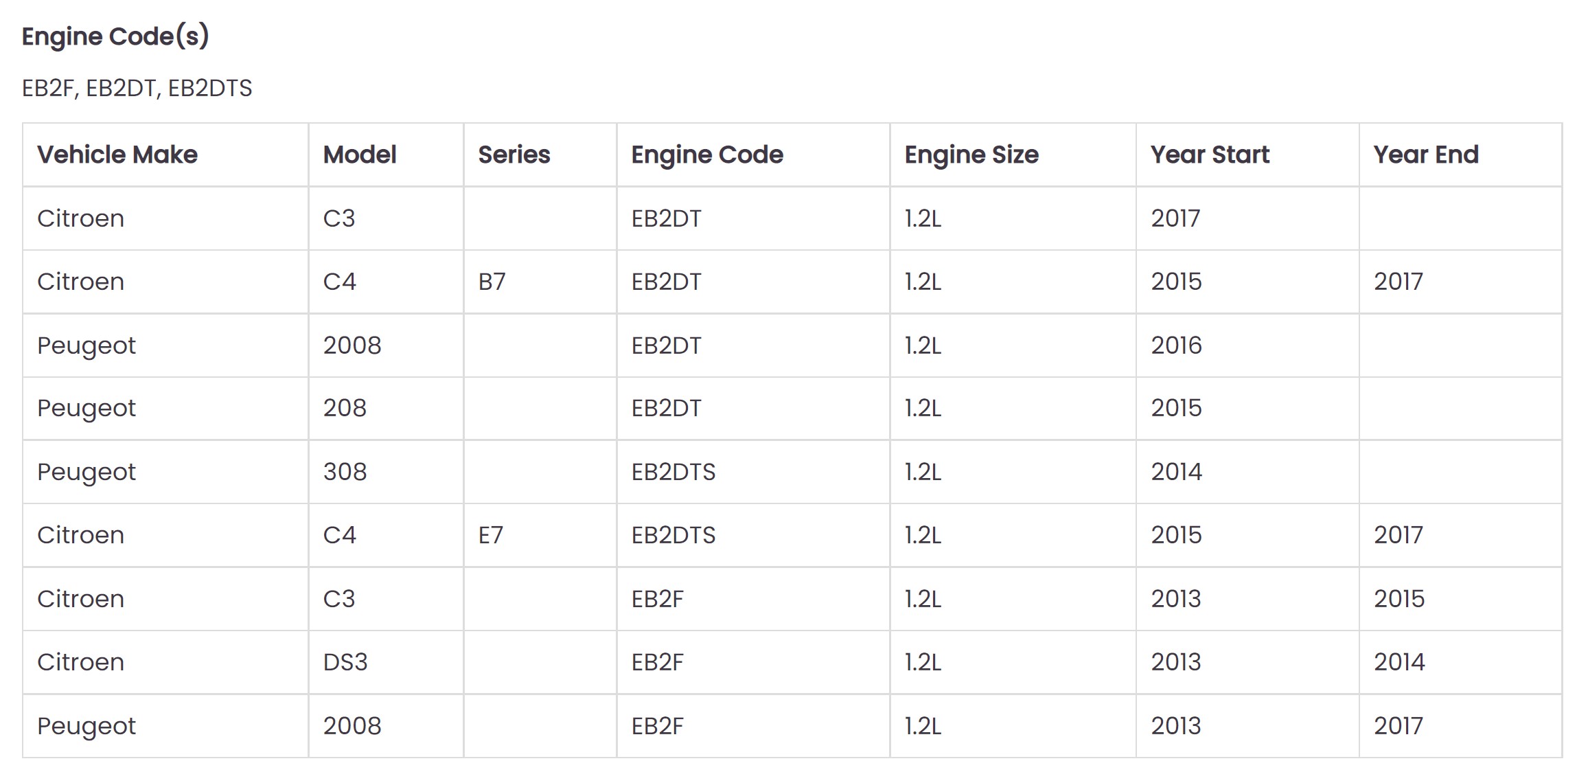Click the Engine Size column header
Screen dimensions: 1577x783
(x=971, y=155)
